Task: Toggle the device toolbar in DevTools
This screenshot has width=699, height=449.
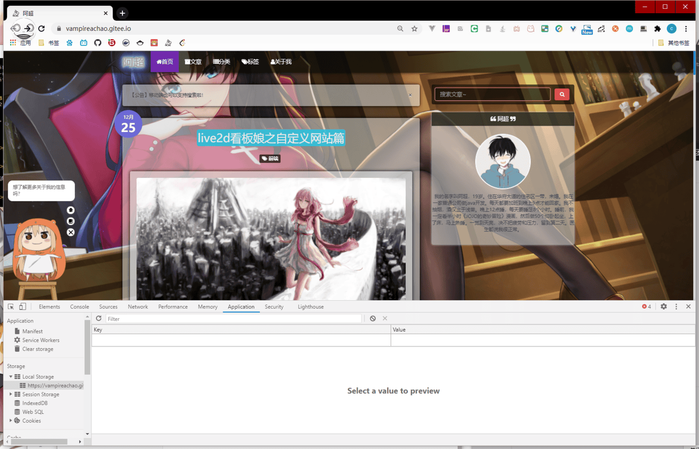Action: click(23, 307)
